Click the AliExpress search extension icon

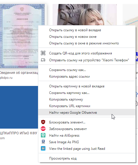tap(43, 135)
